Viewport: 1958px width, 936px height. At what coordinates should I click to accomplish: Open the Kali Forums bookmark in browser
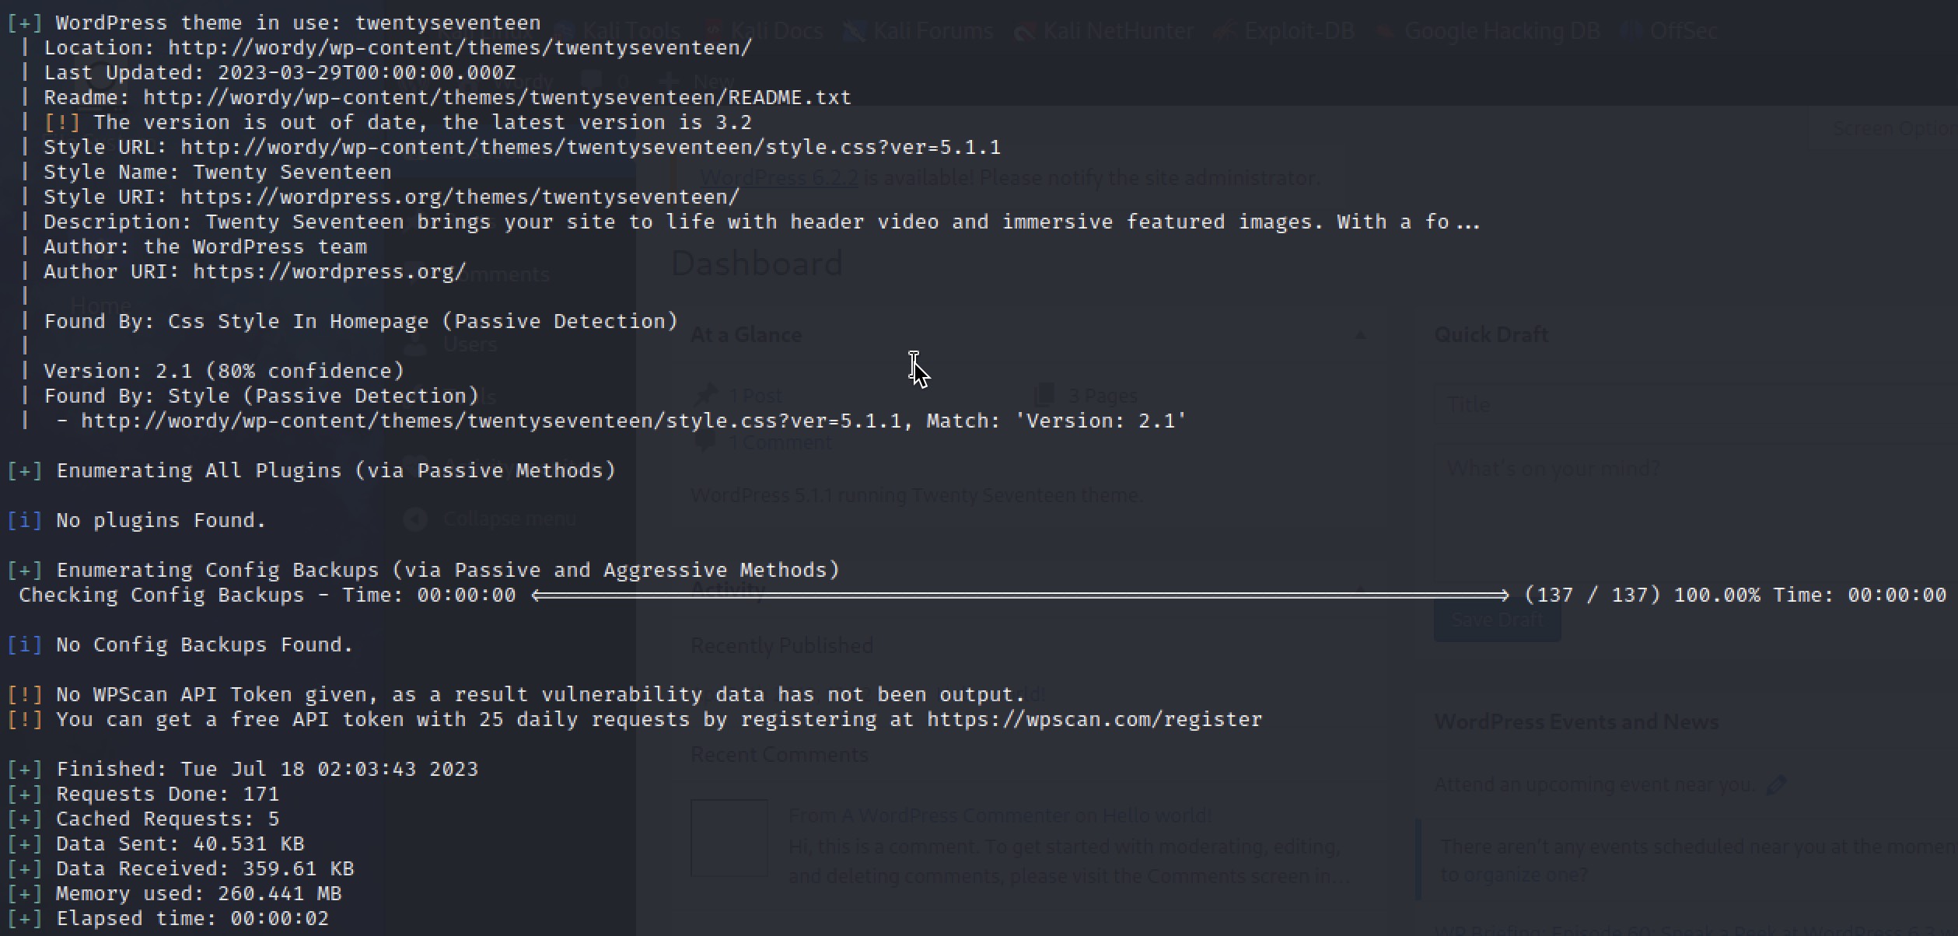(x=920, y=31)
